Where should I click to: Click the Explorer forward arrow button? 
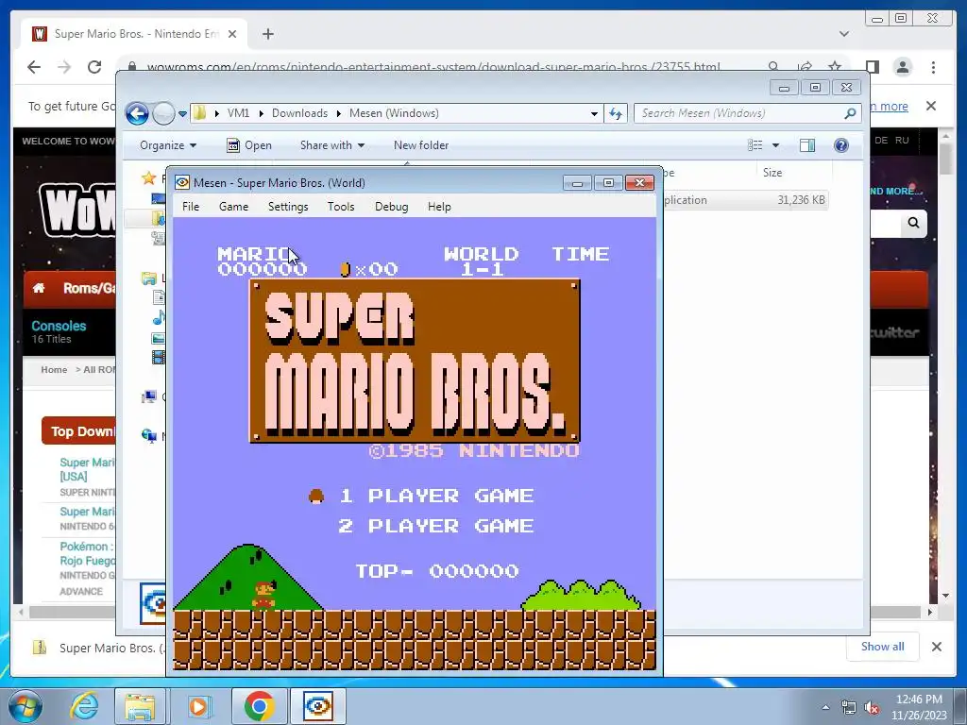coord(162,113)
